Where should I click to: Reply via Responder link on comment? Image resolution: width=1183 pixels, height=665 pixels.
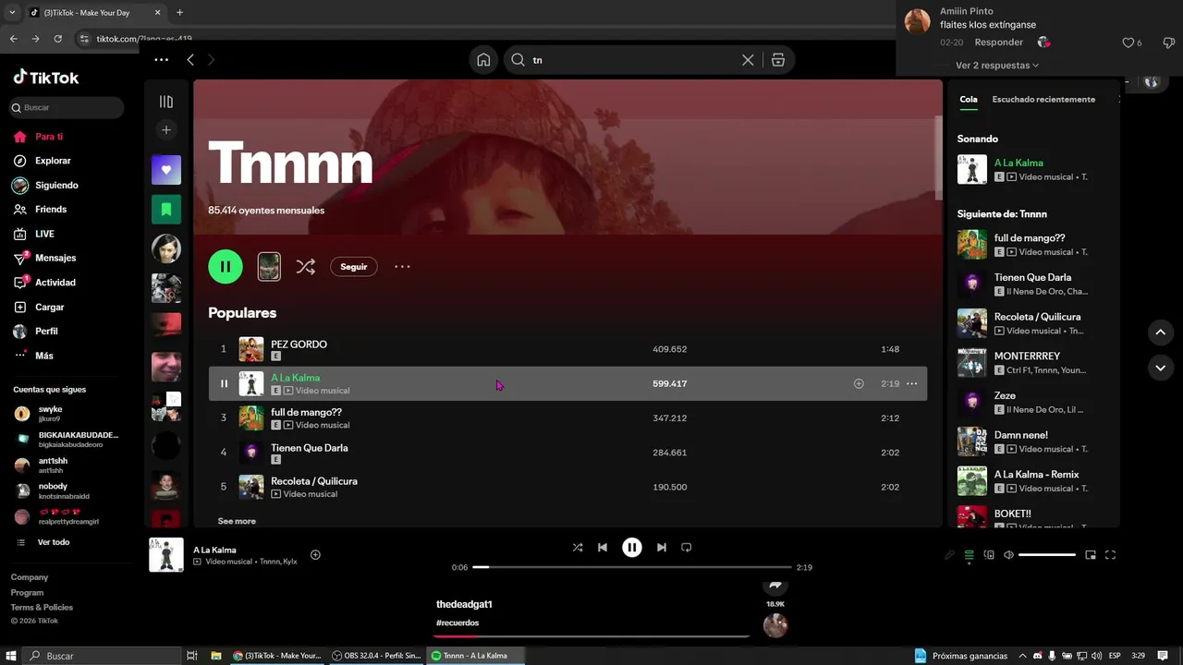(999, 42)
